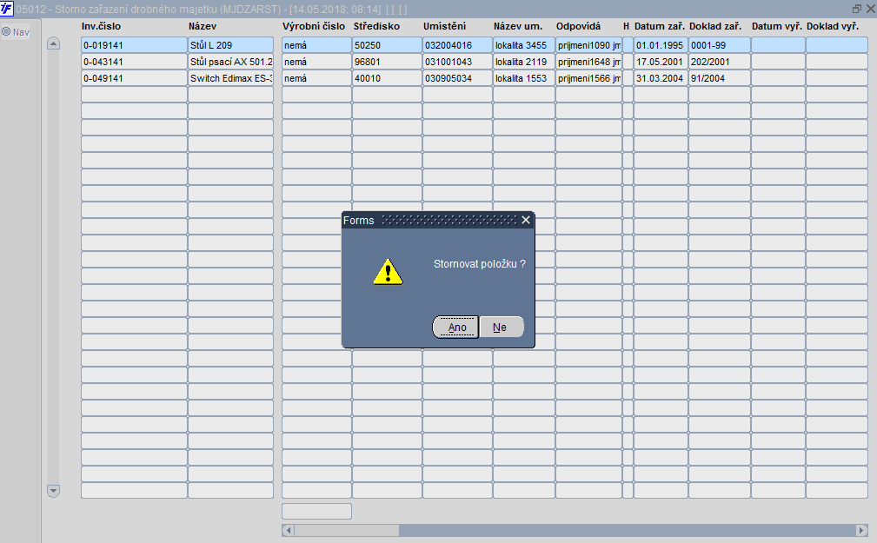Select inventory number 0-043141 field
The height and width of the screenshot is (543, 877).
(134, 62)
